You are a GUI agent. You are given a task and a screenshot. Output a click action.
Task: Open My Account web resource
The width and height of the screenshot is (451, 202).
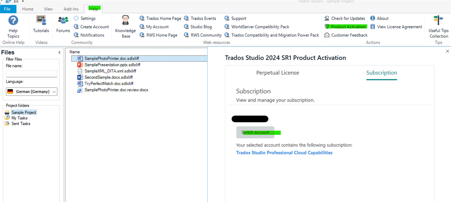154,27
